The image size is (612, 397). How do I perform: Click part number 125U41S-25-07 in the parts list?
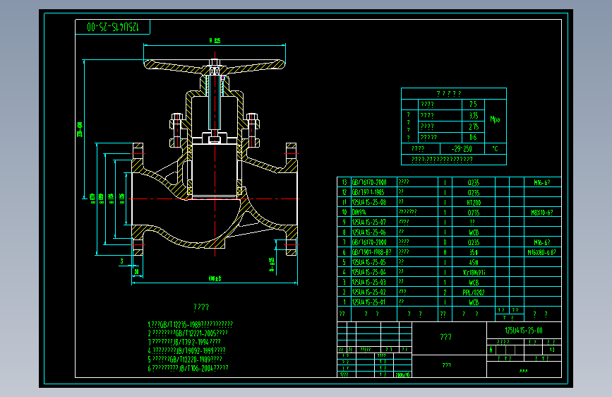(x=369, y=222)
